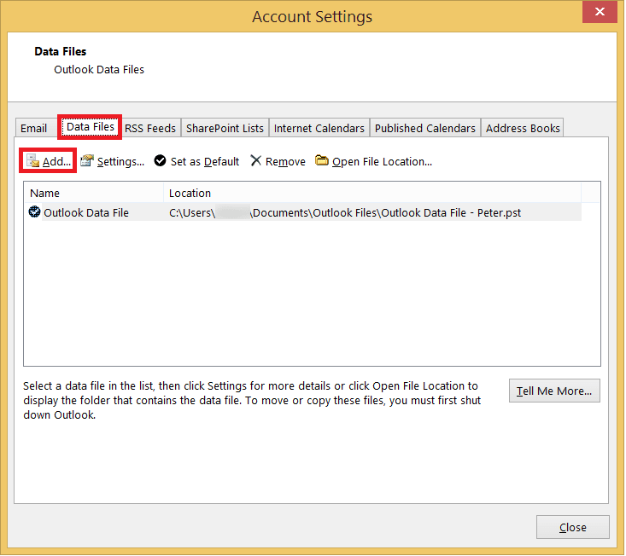Switch to the SharePoint Lists tab

225,128
